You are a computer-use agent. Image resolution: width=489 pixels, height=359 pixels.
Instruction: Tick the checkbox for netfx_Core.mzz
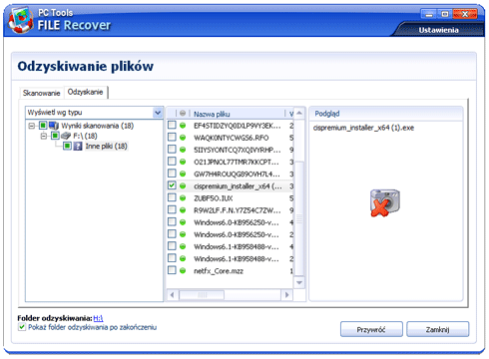pos(172,270)
